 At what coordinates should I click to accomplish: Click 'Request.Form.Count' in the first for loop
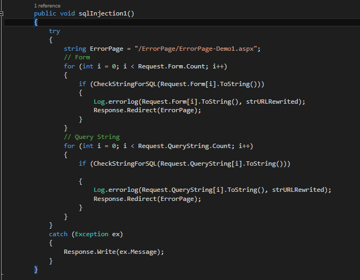(172, 66)
